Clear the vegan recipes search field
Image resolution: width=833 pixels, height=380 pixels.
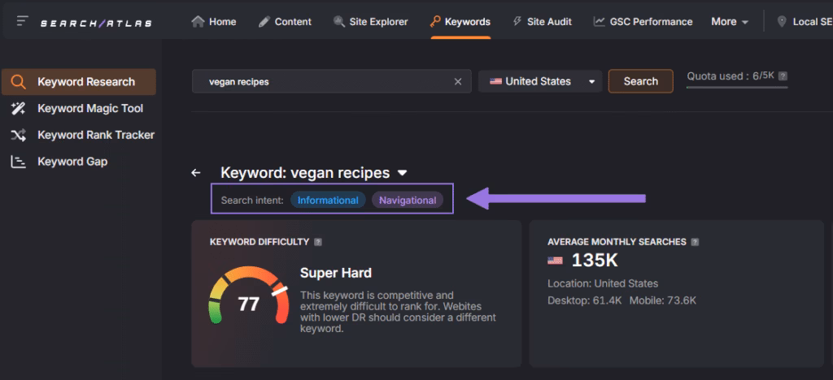click(457, 81)
